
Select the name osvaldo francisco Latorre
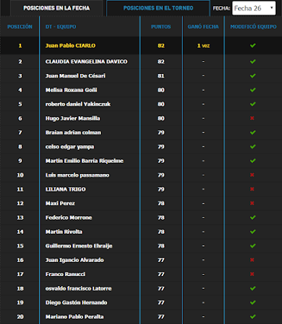pyautogui.click(x=78, y=288)
